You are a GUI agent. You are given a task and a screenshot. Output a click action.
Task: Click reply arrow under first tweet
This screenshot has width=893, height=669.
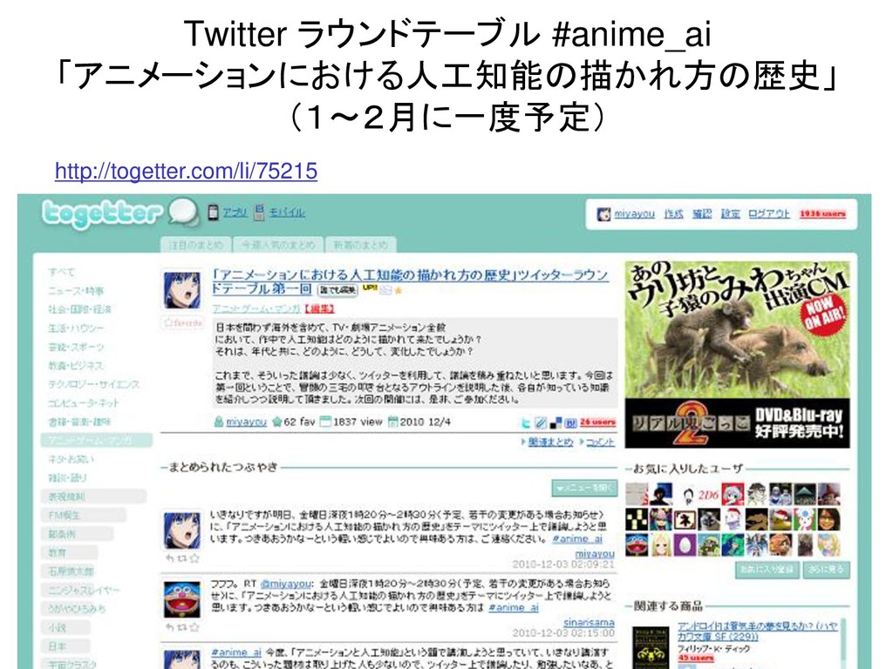(170, 558)
